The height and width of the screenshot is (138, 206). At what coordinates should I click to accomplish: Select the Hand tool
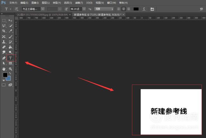[x=4, y=69]
